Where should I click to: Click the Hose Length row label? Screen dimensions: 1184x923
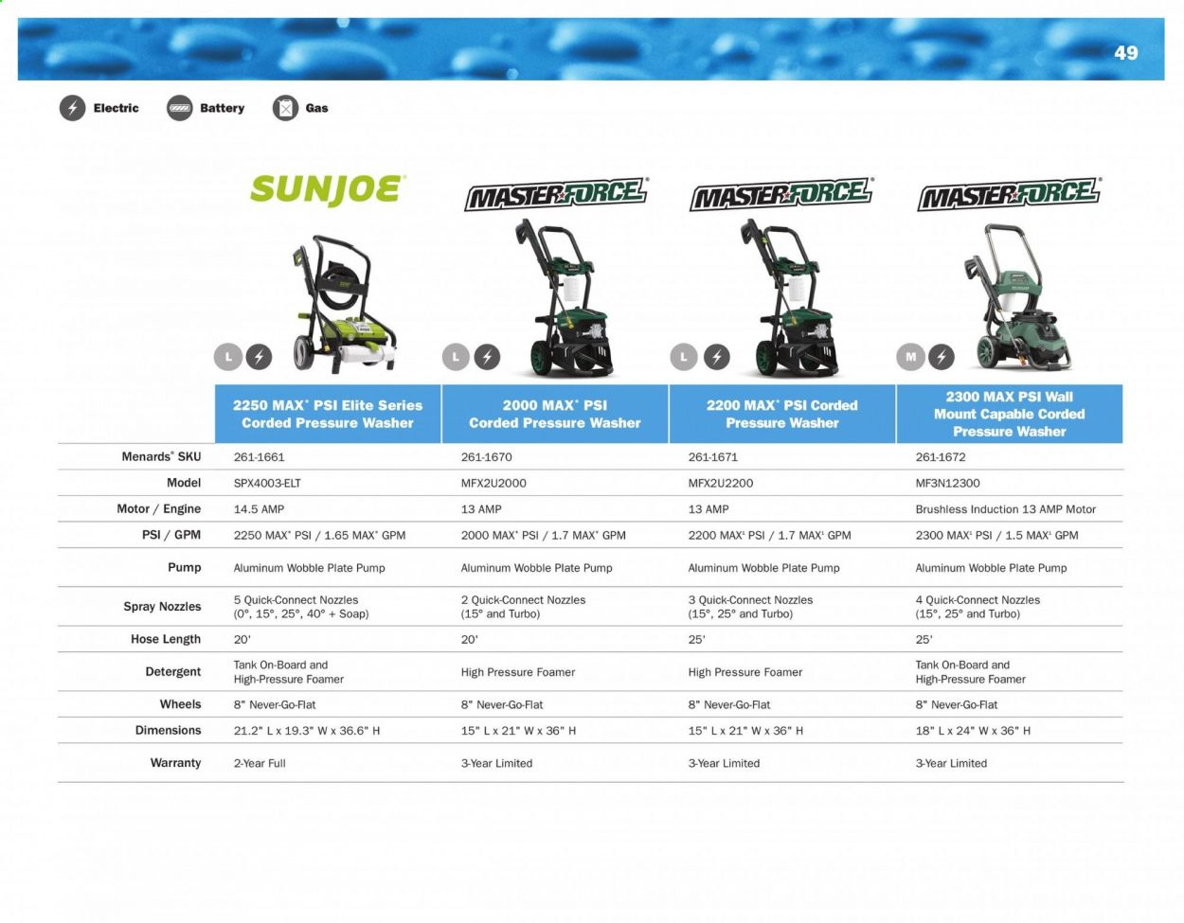(x=166, y=639)
